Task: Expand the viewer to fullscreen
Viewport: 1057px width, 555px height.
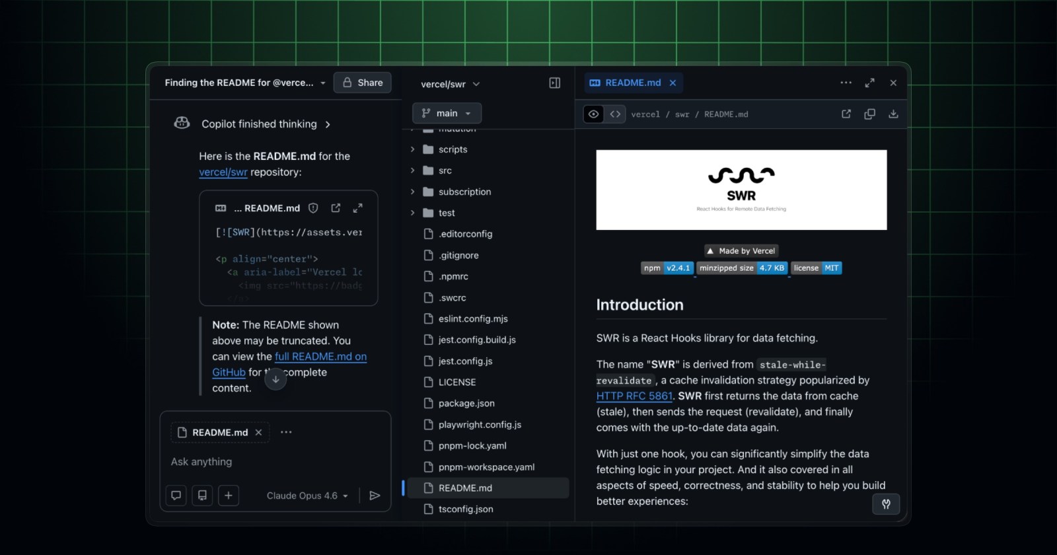Action: point(869,83)
